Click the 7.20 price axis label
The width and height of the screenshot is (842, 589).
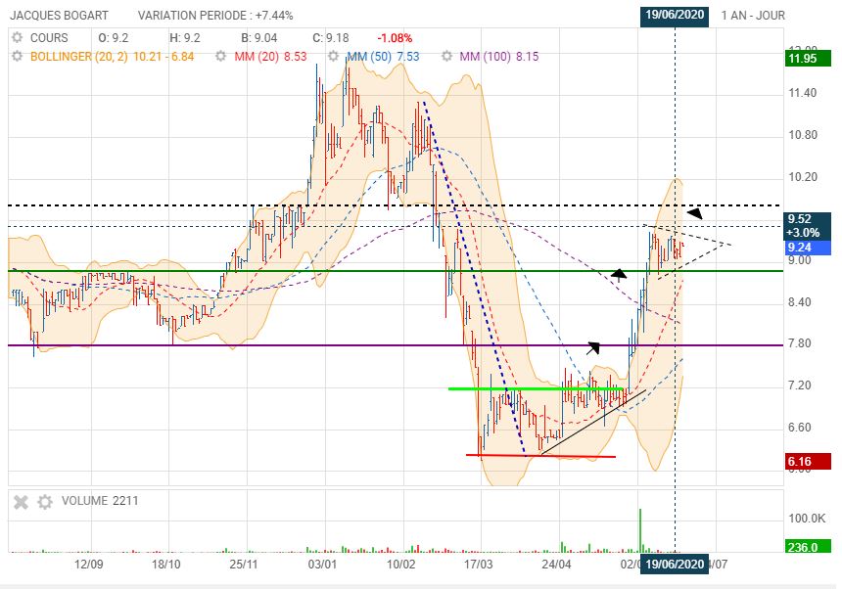pos(800,385)
